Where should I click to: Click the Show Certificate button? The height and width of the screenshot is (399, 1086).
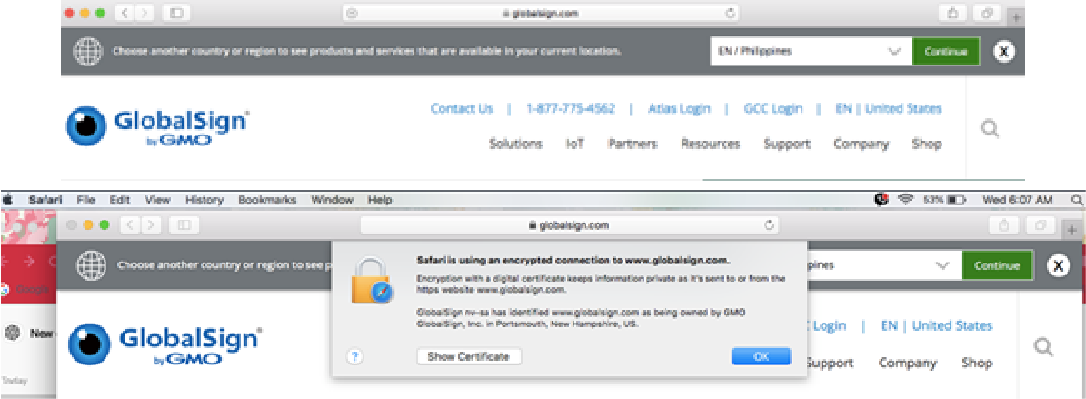pos(469,356)
